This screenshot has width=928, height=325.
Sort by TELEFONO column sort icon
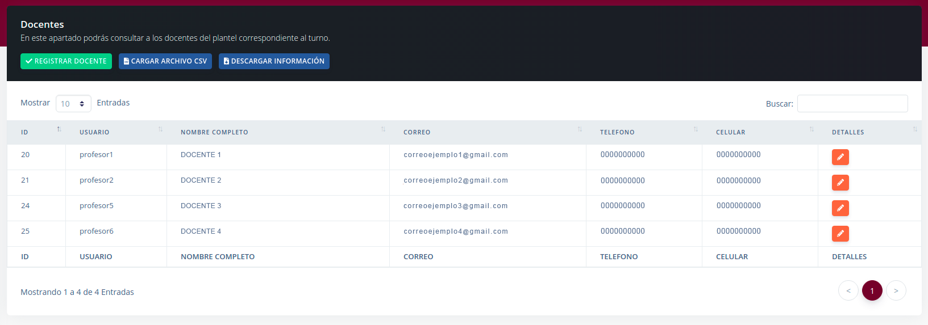tap(696, 130)
